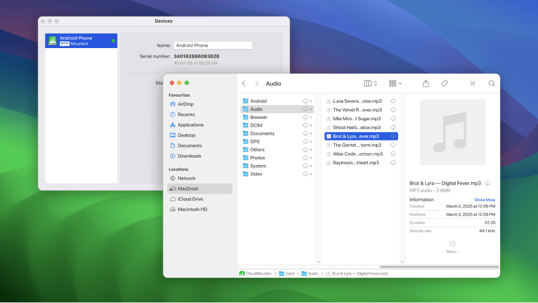
Task: Open the group-by grid dropdown
Action: pyautogui.click(x=395, y=83)
